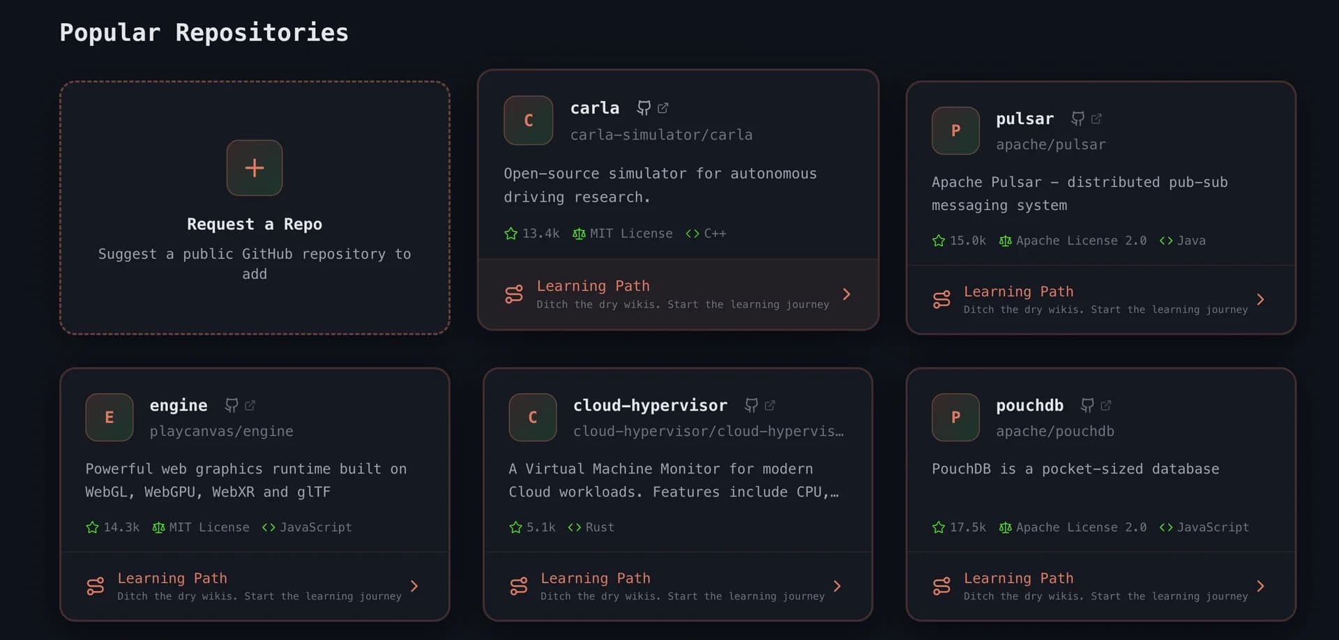This screenshot has height=640, width=1339.
Task: Click the C++ language icon on carla card
Action: tap(692, 234)
